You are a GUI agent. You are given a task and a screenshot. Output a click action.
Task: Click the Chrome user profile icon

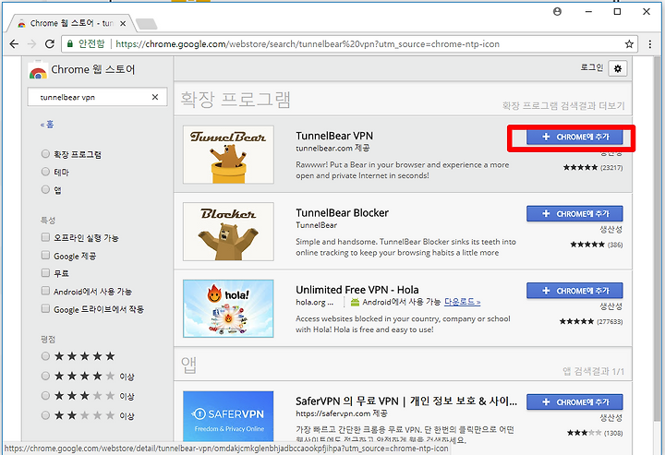[557, 11]
